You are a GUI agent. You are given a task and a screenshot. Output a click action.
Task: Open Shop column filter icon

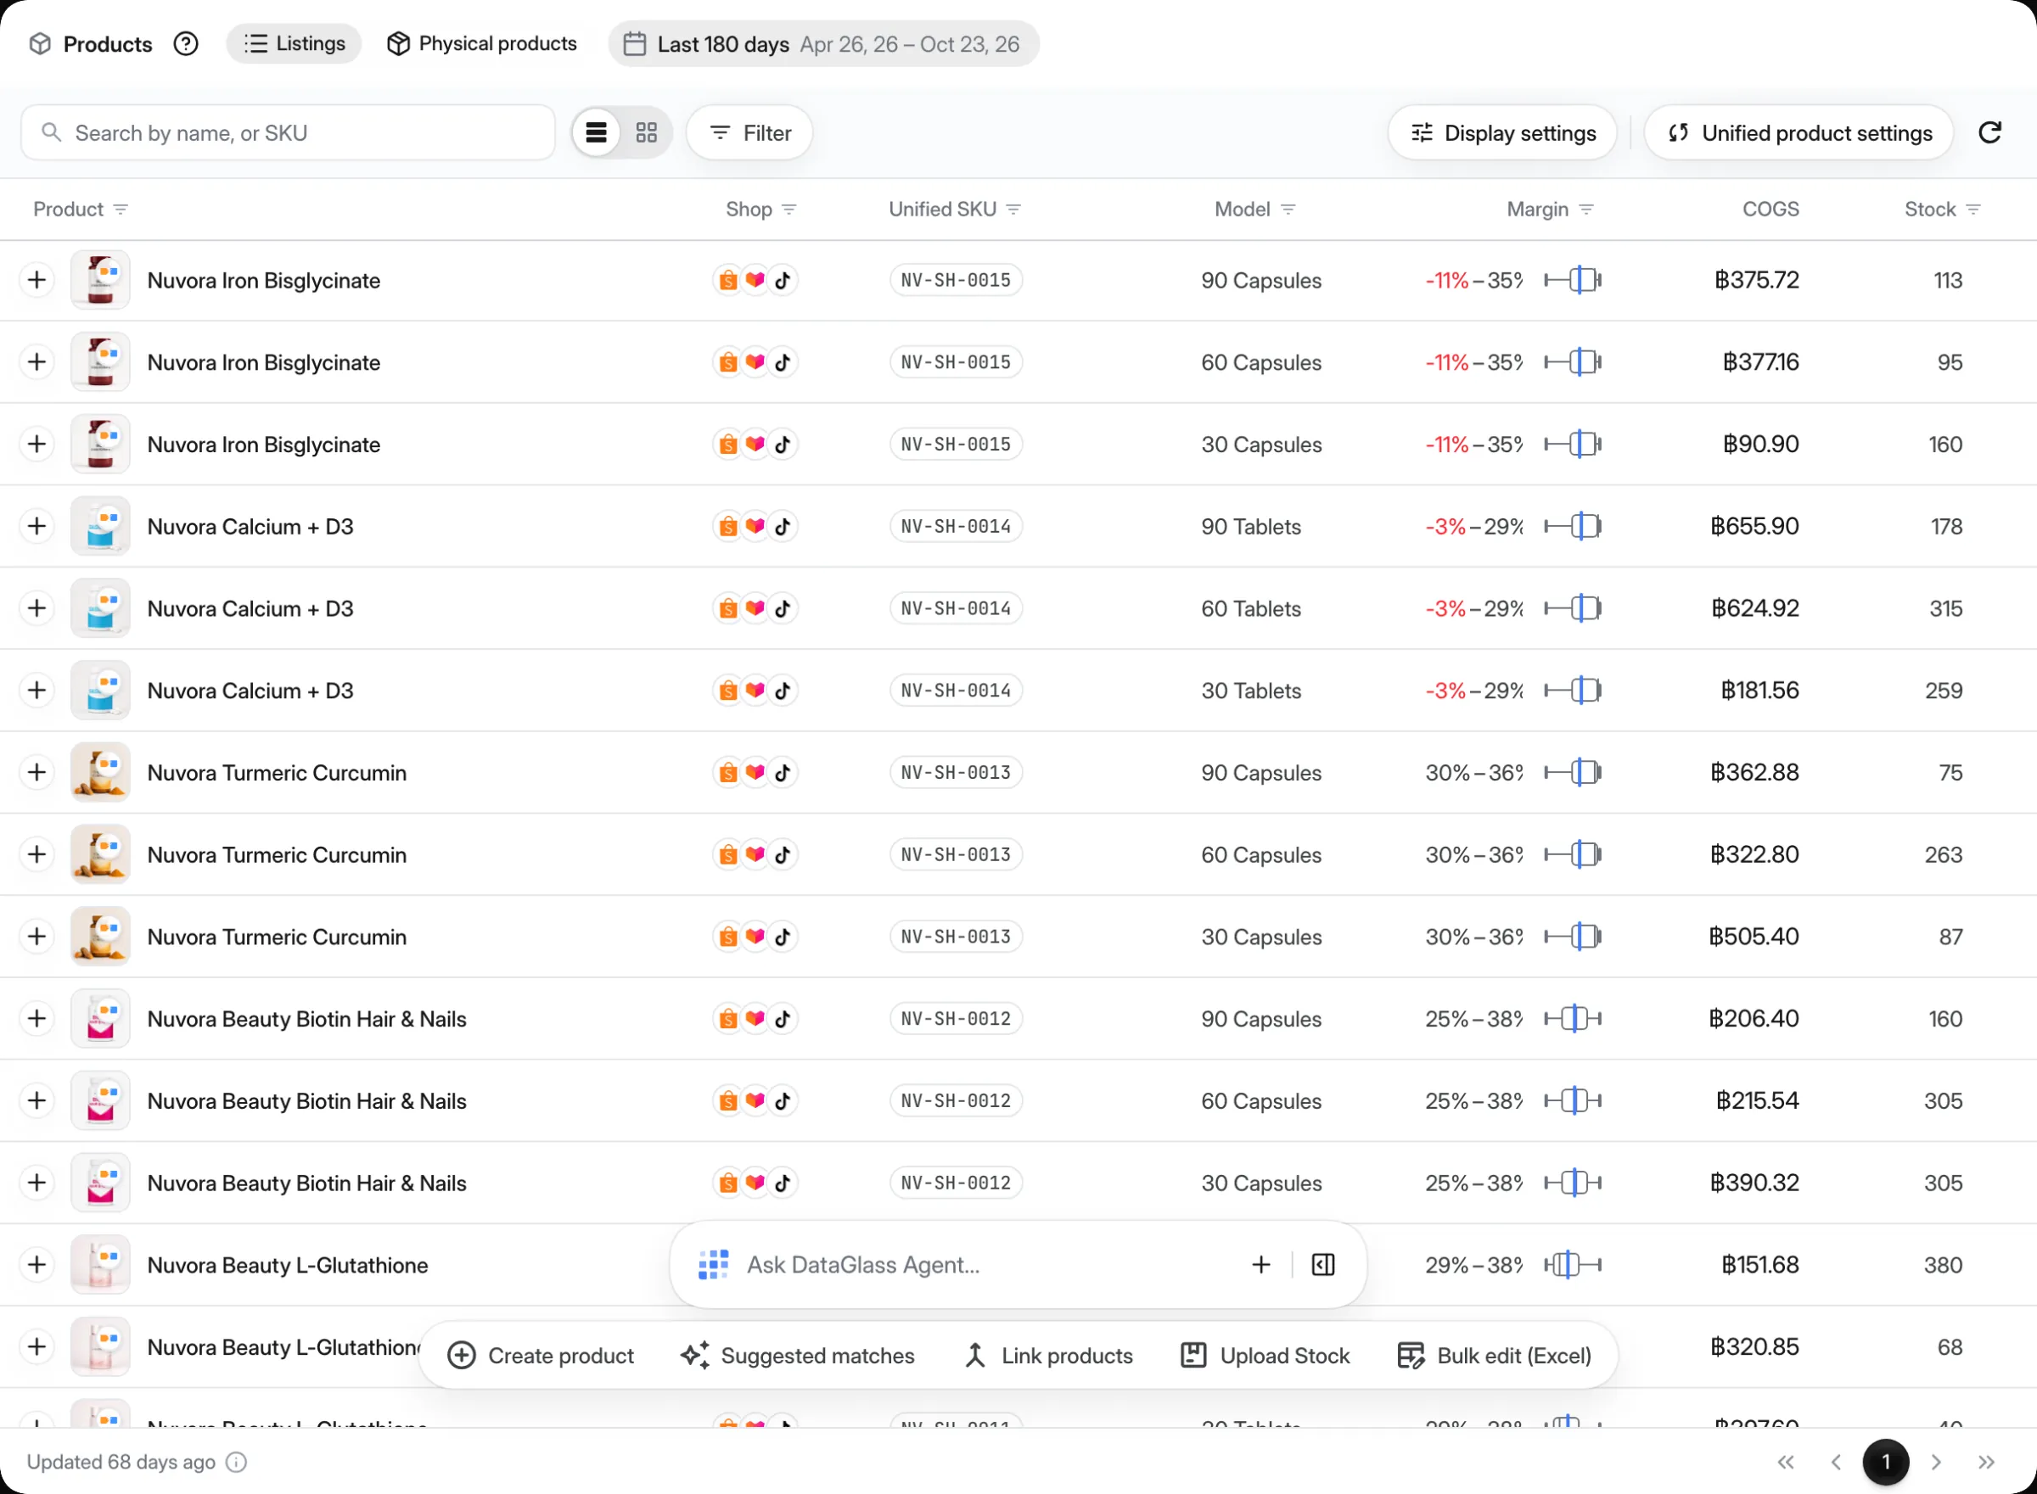point(788,210)
